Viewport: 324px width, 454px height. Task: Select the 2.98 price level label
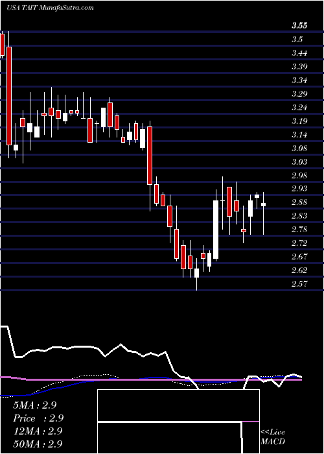tap(299, 176)
